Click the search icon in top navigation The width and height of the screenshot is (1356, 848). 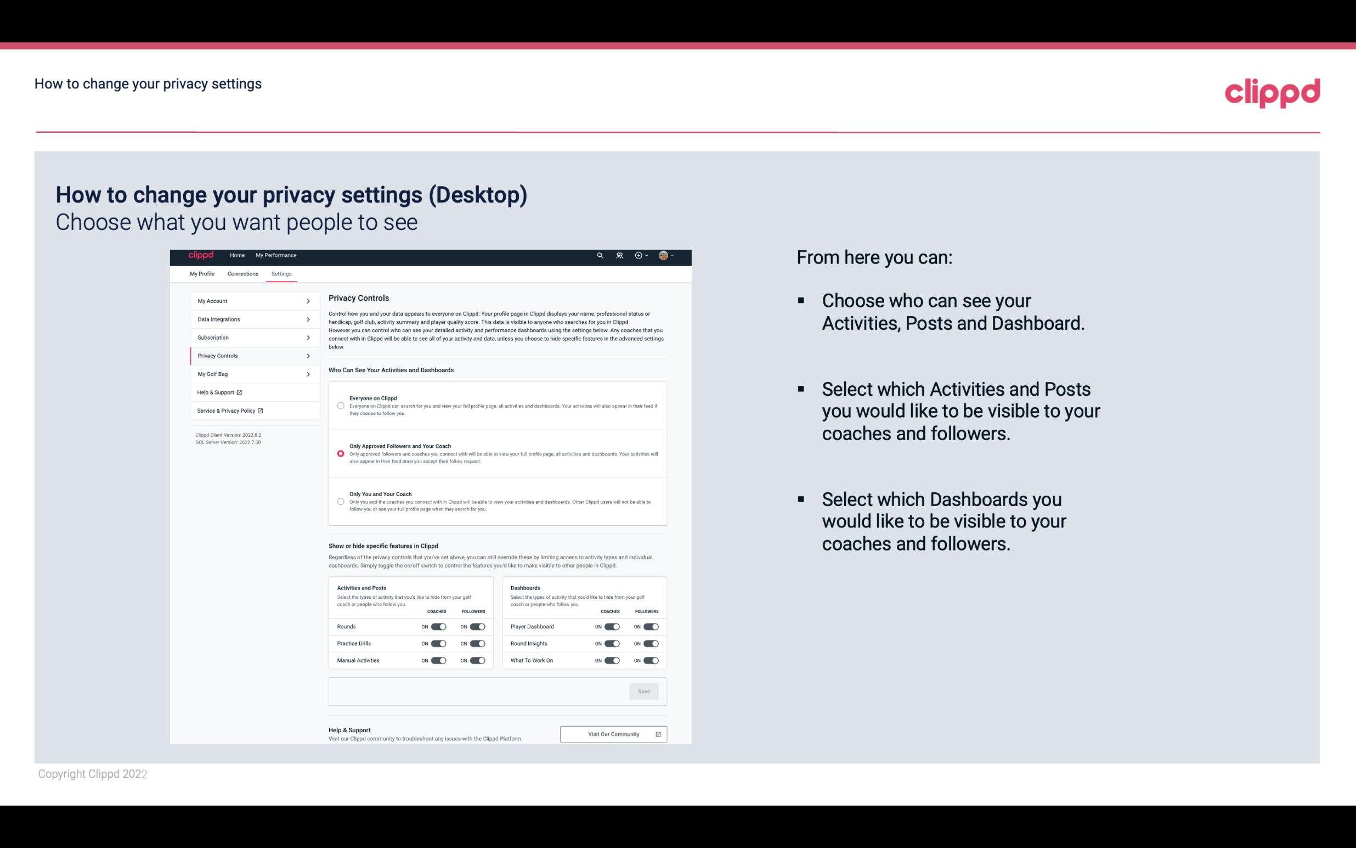point(601,257)
